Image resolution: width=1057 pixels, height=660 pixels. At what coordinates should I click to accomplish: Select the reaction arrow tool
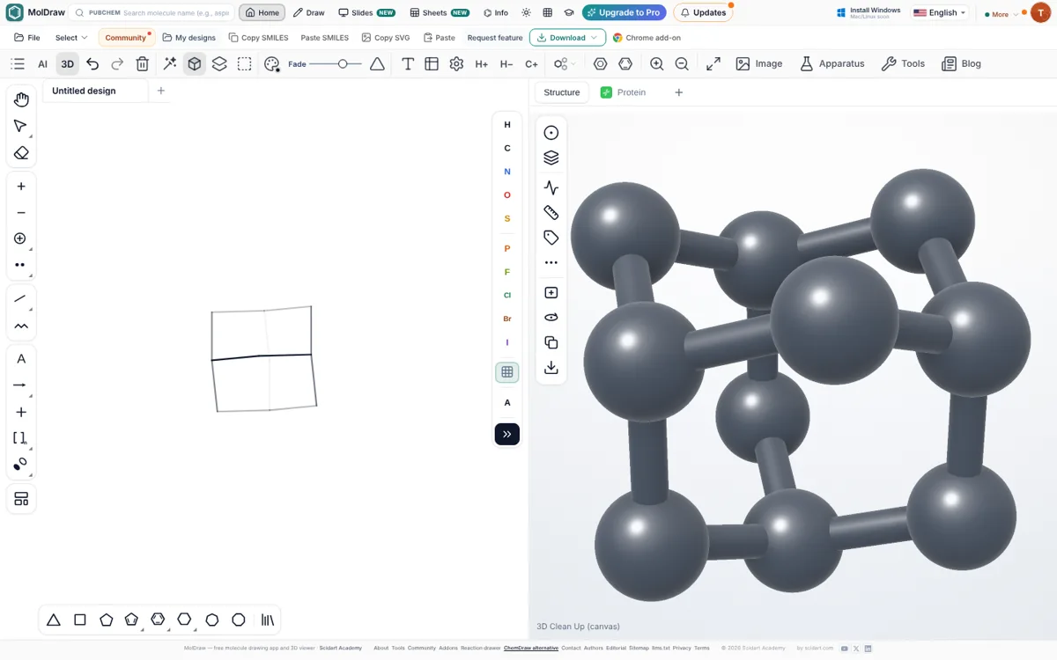click(x=21, y=385)
